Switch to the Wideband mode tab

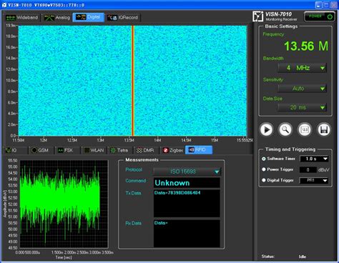tap(21, 17)
